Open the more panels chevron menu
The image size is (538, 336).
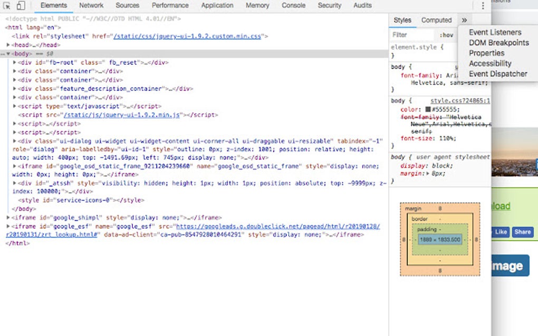465,19
